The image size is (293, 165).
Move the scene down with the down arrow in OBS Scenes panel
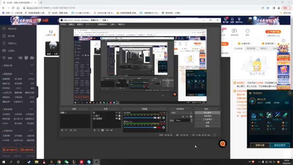75,130
